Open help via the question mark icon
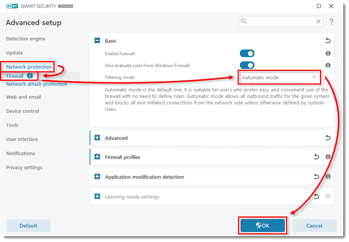 (331, 22)
